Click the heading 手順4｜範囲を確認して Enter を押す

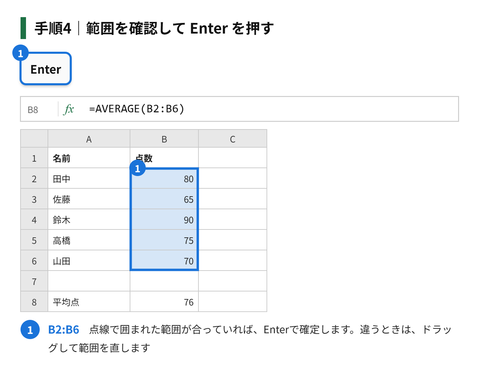154,28
